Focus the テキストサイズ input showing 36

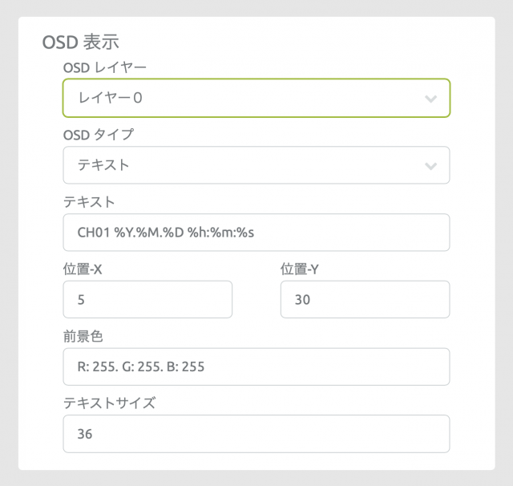click(256, 434)
